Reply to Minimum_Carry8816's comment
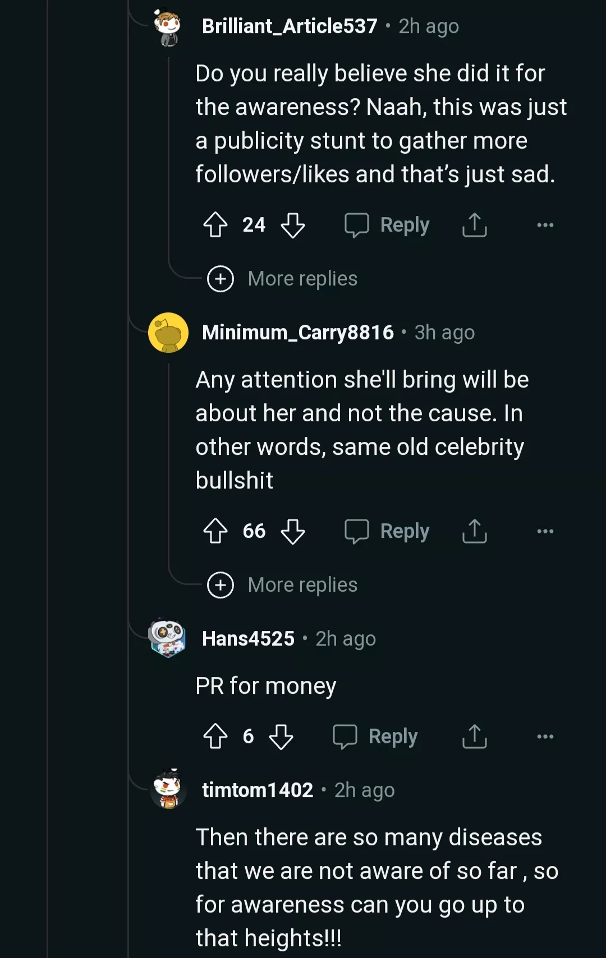Viewport: 606px width, 958px height. pyautogui.click(x=387, y=531)
